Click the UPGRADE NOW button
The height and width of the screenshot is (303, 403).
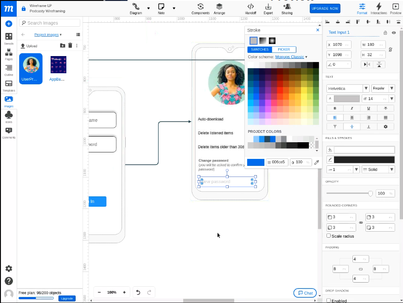[x=325, y=8]
